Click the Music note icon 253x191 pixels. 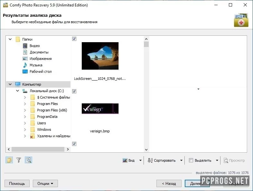[25, 65]
